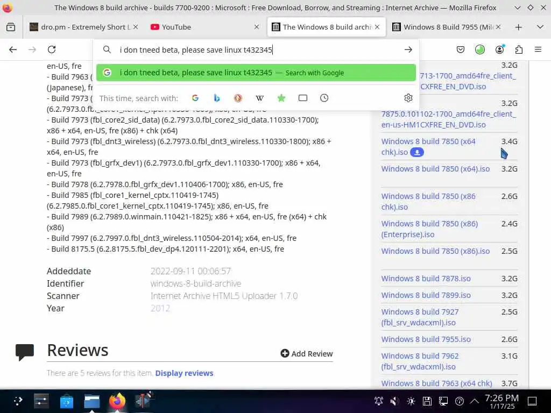Open the Extensions puzzle icon
Screen dimensions: 551x413
(x=519, y=49)
